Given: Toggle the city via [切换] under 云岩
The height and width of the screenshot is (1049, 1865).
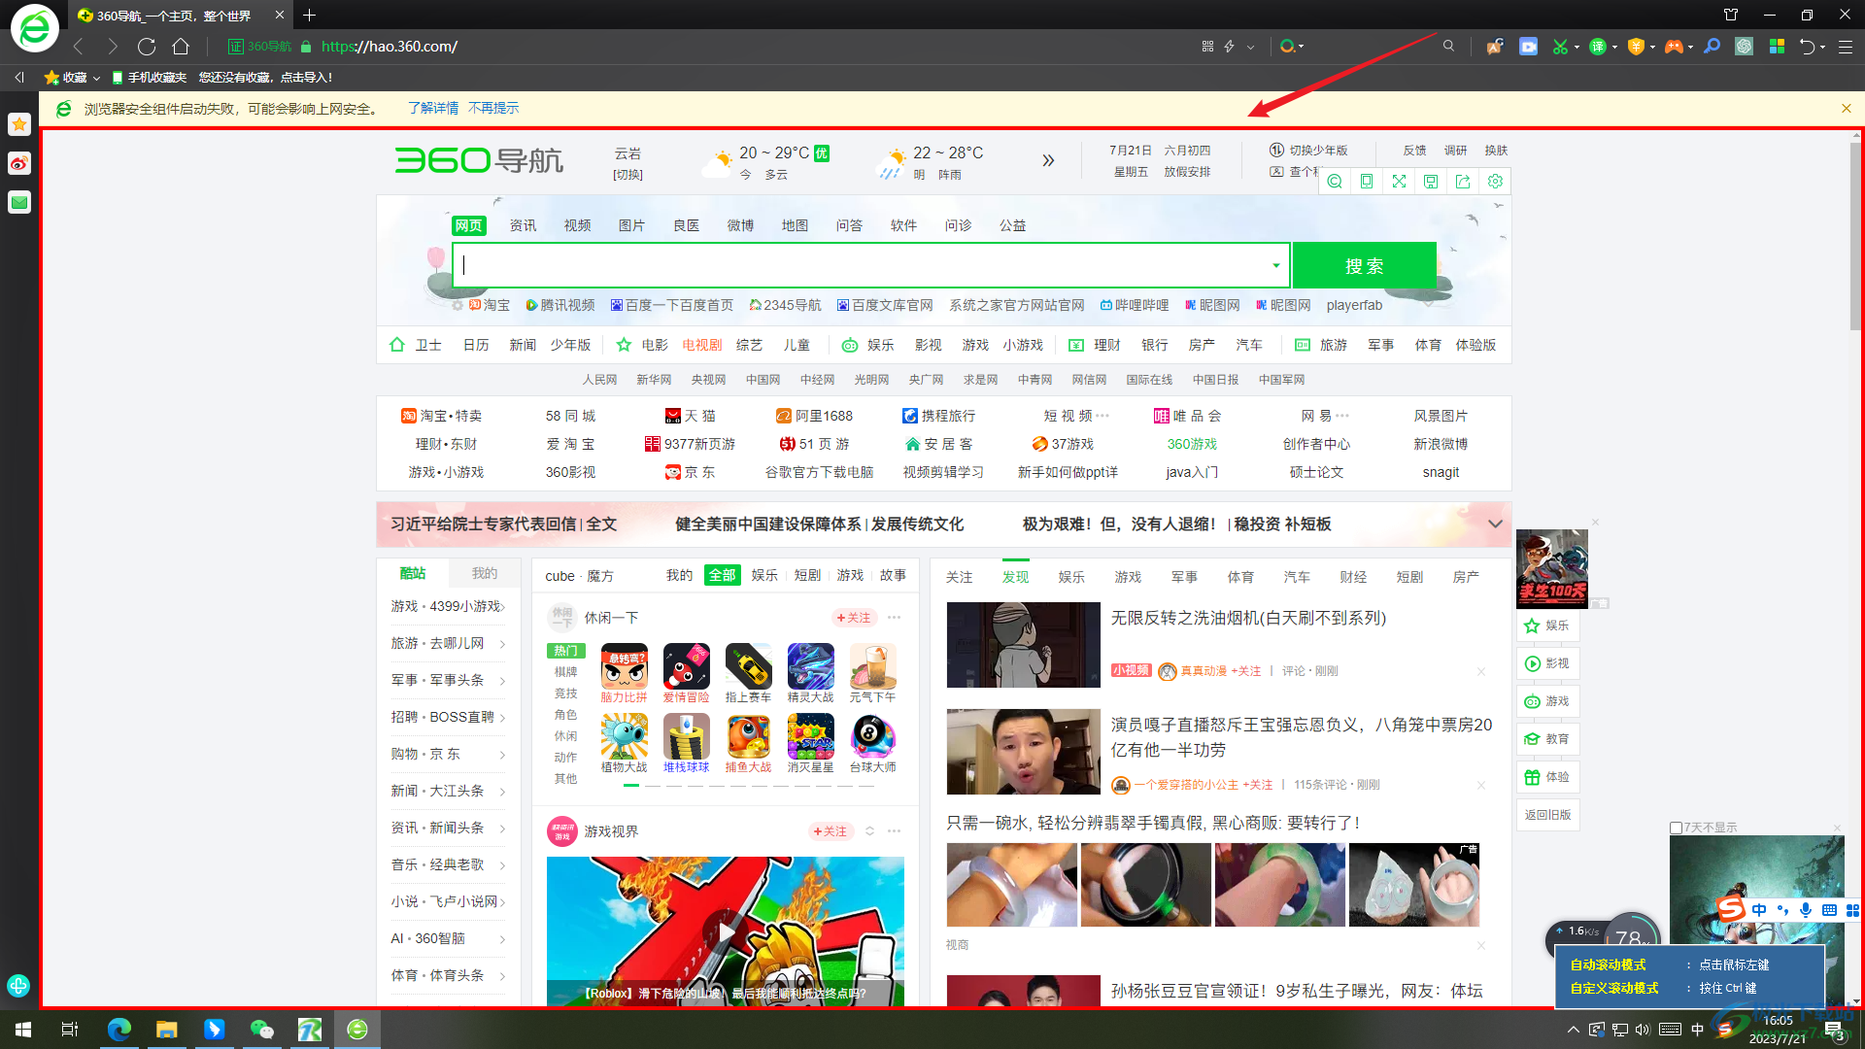Looking at the screenshot, I should point(627,175).
